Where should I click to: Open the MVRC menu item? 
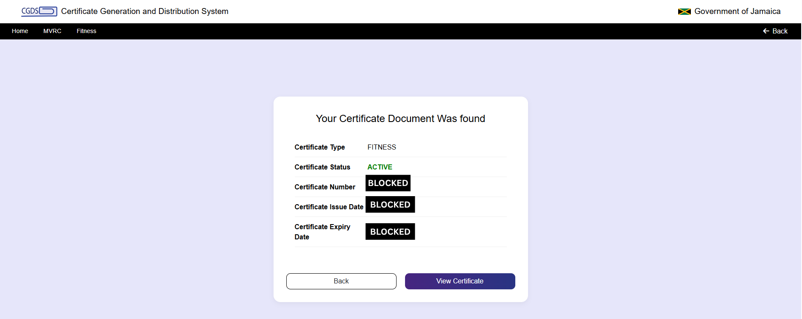(52, 31)
